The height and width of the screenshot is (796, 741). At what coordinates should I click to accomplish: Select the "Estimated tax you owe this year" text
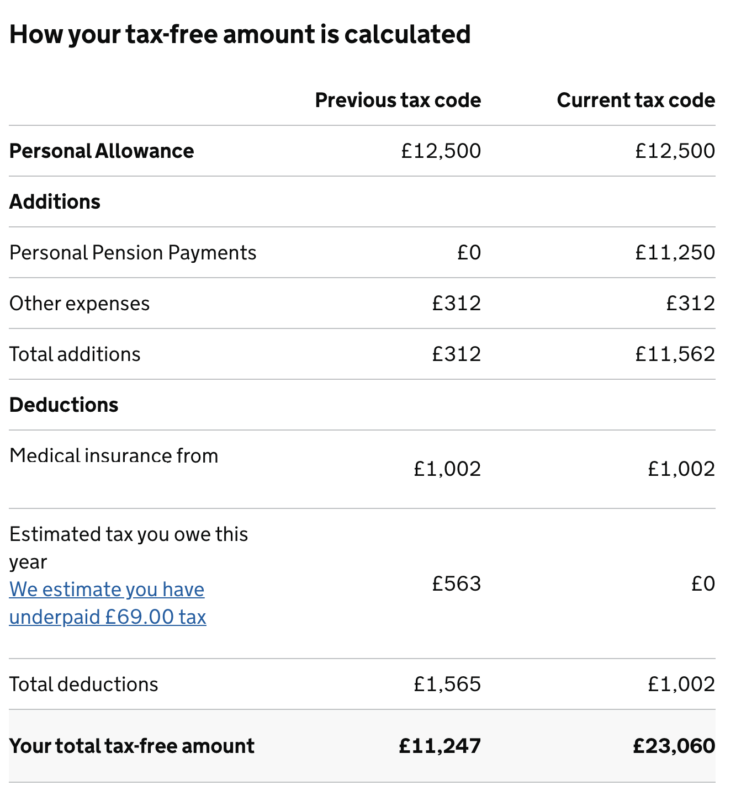128,548
